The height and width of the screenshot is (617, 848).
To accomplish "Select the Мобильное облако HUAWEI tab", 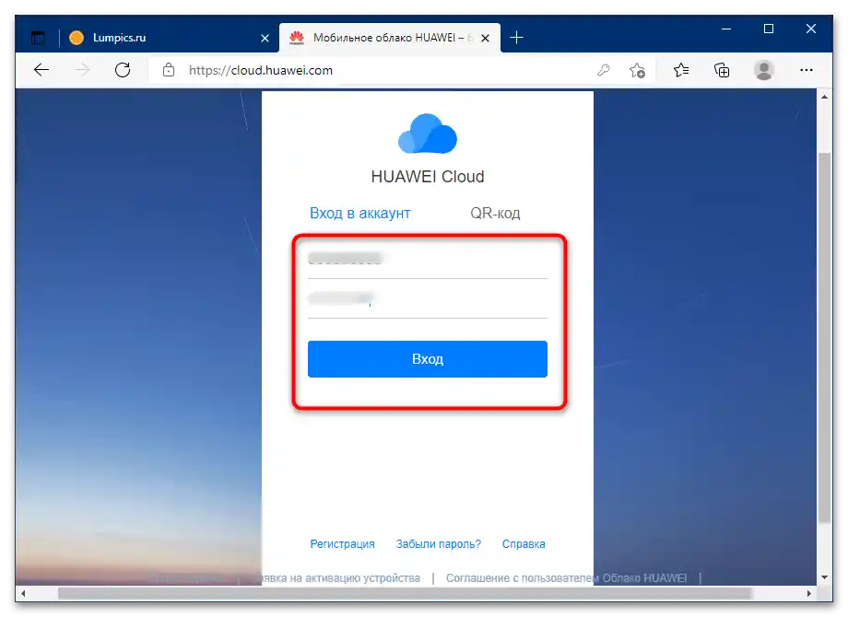I will 389,38.
